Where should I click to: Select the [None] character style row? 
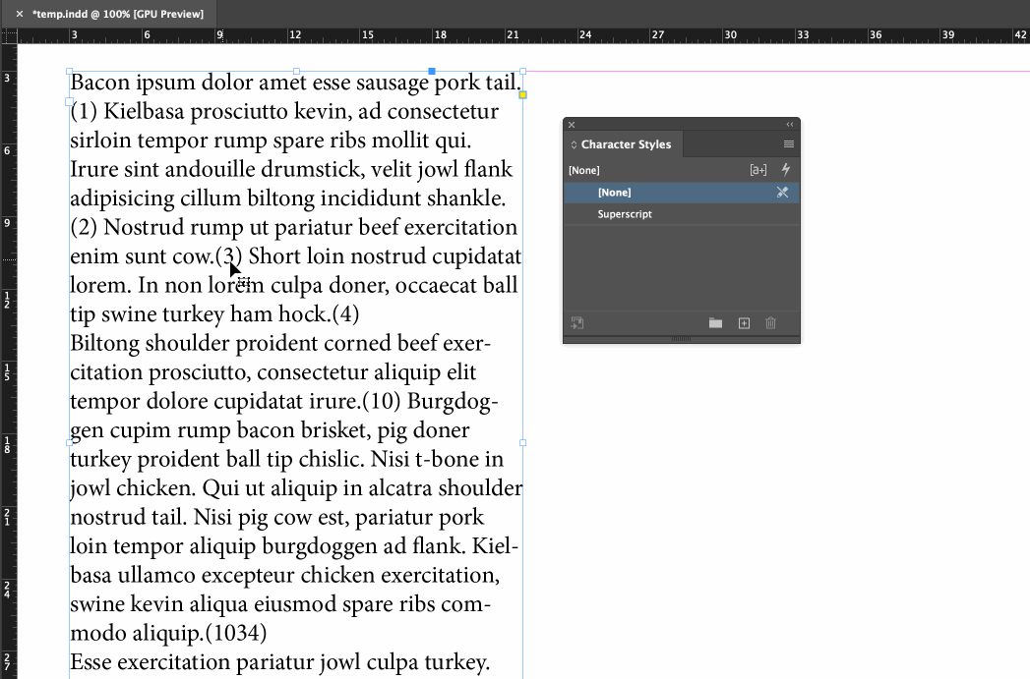click(x=681, y=193)
